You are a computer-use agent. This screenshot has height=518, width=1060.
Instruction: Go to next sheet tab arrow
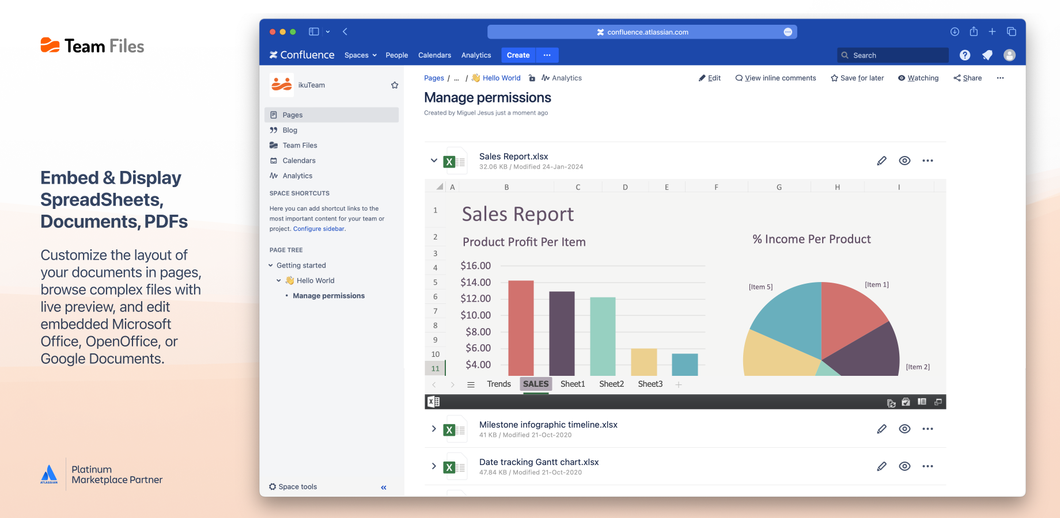pyautogui.click(x=453, y=384)
